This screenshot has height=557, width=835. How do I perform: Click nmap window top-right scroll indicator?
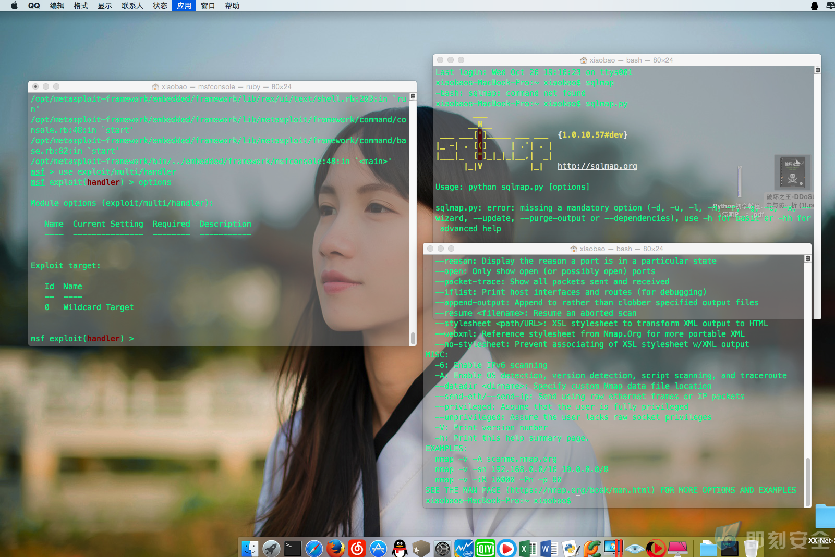coord(808,258)
